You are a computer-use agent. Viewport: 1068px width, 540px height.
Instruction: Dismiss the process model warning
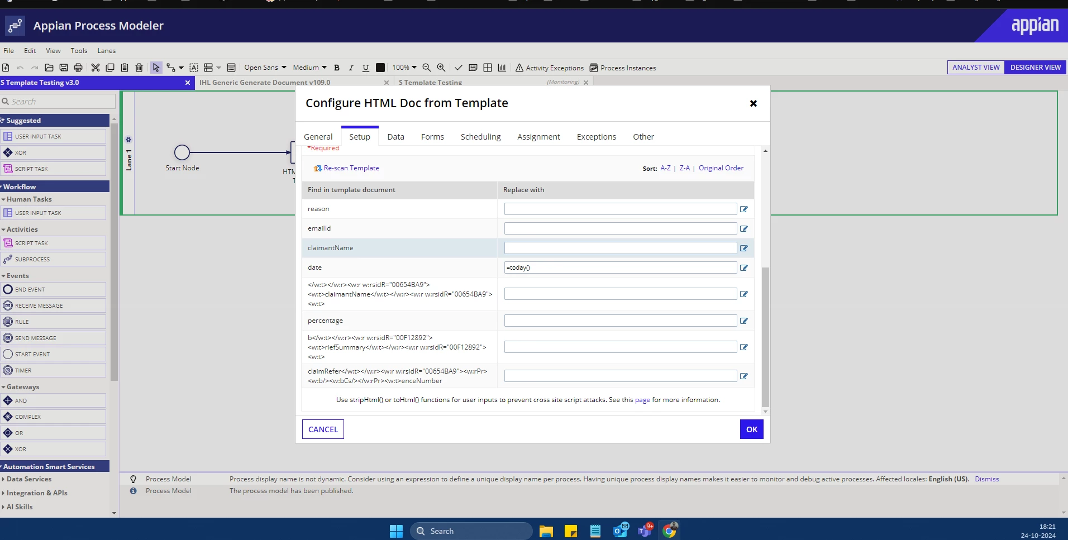987,479
